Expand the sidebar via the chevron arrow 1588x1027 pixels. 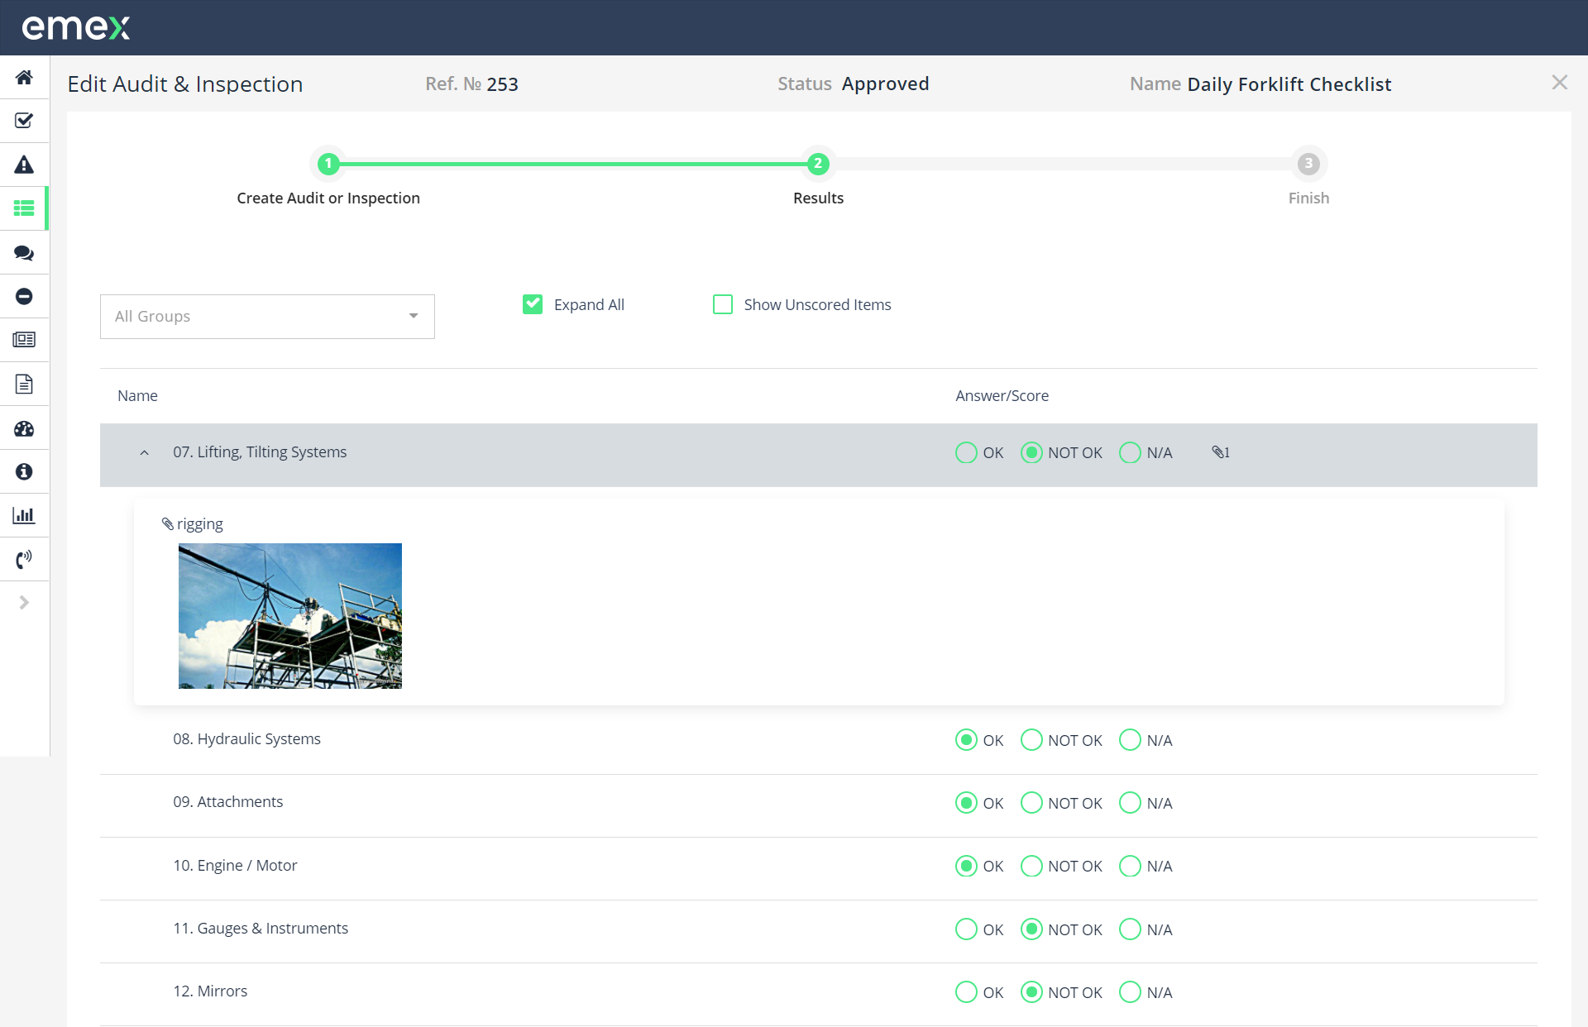24,602
